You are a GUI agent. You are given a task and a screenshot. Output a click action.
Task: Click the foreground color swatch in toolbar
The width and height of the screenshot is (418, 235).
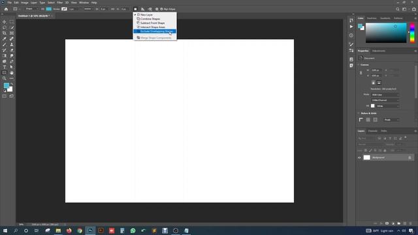[x=6, y=86]
